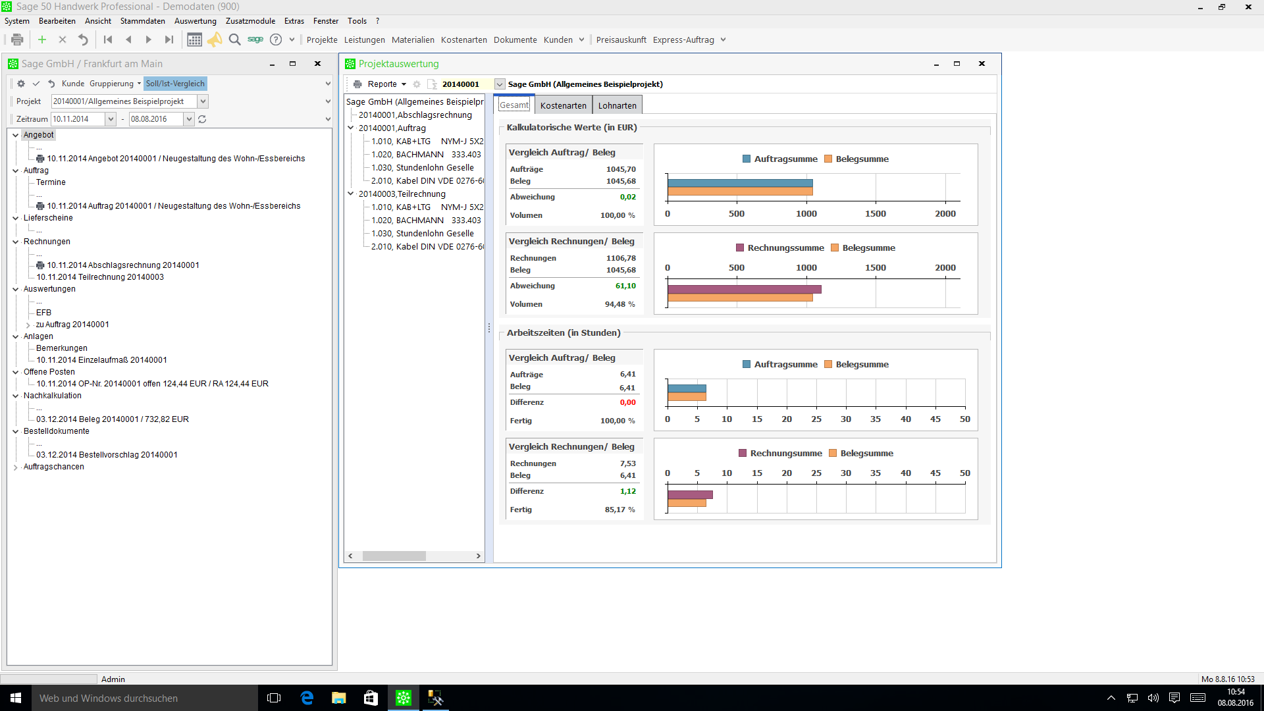Collapse the 20140003,Teilrechnung node

point(351,194)
